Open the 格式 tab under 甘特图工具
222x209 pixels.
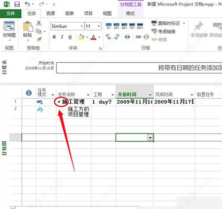coord(130,13)
